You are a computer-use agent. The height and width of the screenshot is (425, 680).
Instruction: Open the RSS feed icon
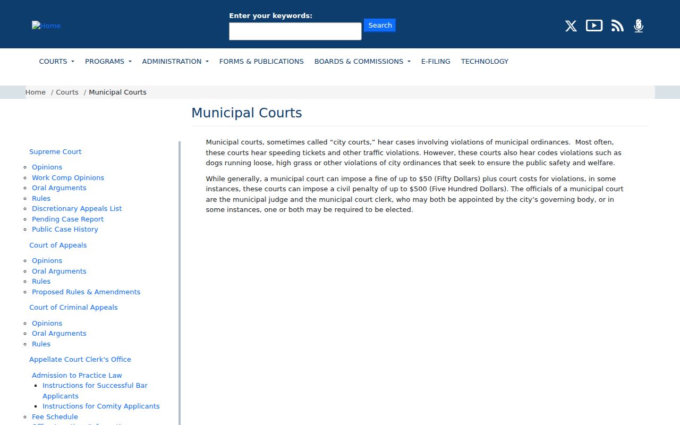click(x=617, y=26)
